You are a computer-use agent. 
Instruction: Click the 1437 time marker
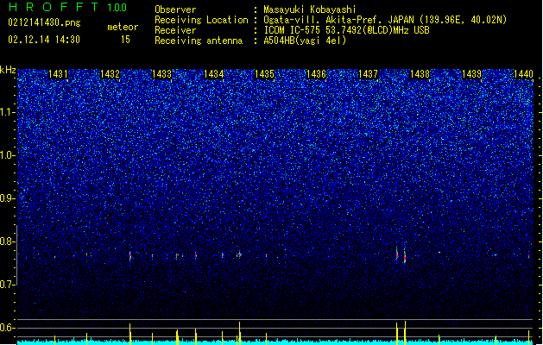coord(368,74)
